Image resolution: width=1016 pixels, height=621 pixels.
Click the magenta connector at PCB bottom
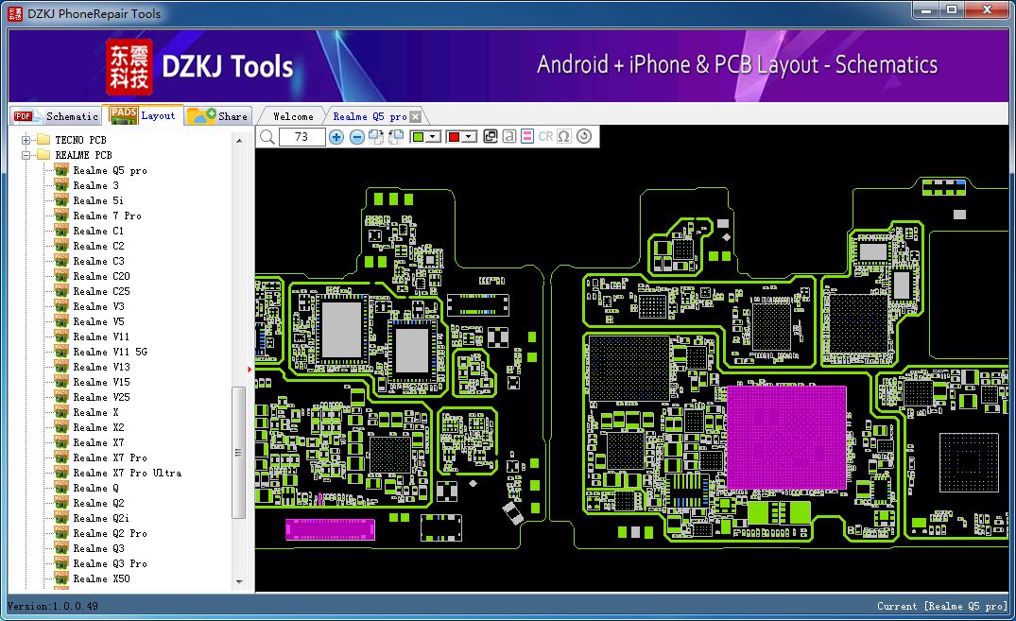[331, 529]
